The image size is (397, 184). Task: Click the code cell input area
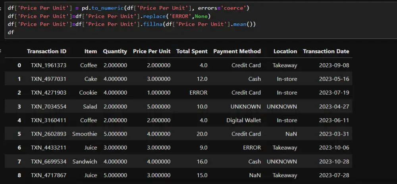[x=201, y=20]
